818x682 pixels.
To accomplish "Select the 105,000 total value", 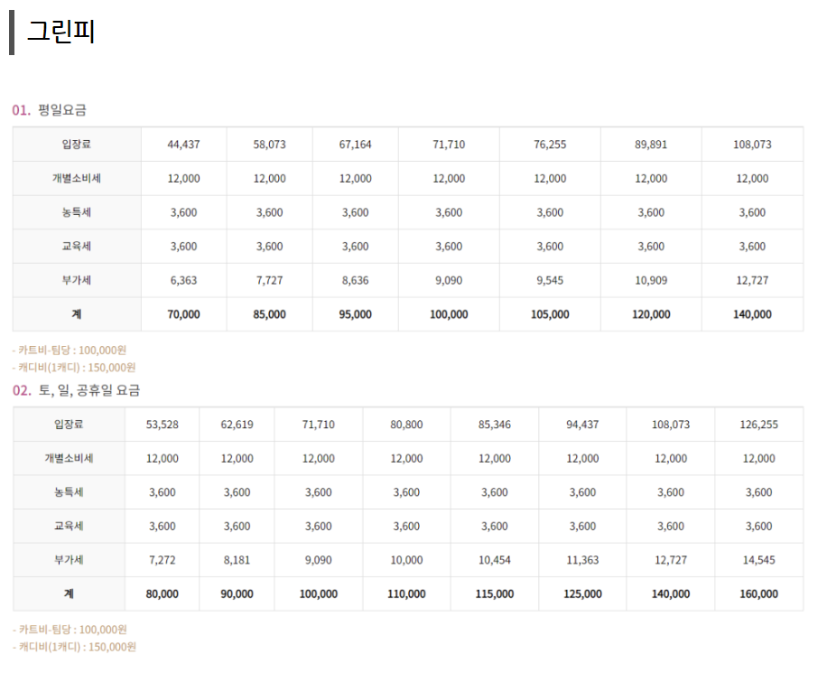I will click(x=550, y=314).
